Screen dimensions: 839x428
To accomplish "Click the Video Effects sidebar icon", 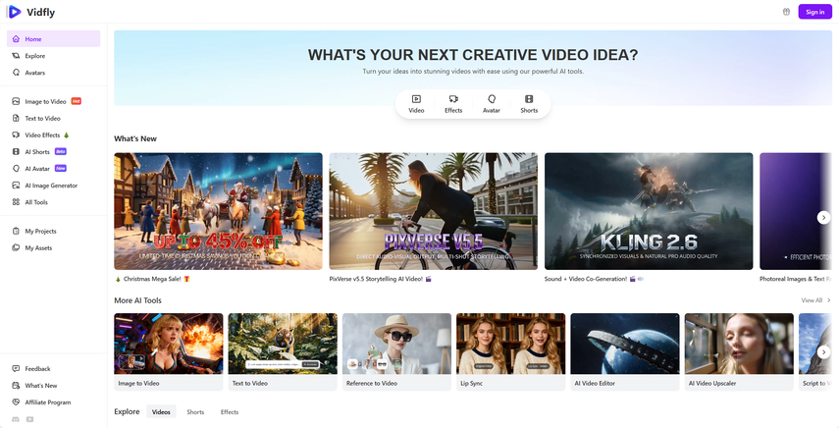I will tap(16, 134).
